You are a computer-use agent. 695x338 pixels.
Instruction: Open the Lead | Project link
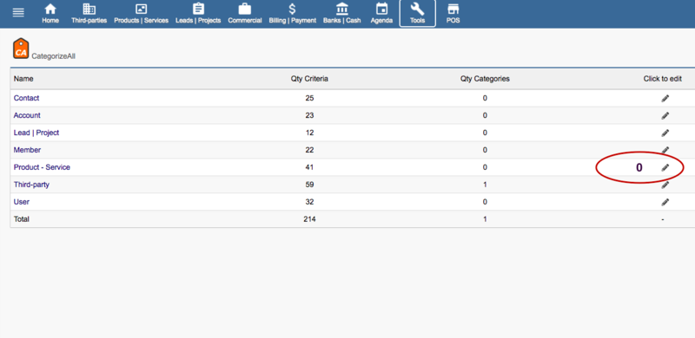click(x=36, y=133)
